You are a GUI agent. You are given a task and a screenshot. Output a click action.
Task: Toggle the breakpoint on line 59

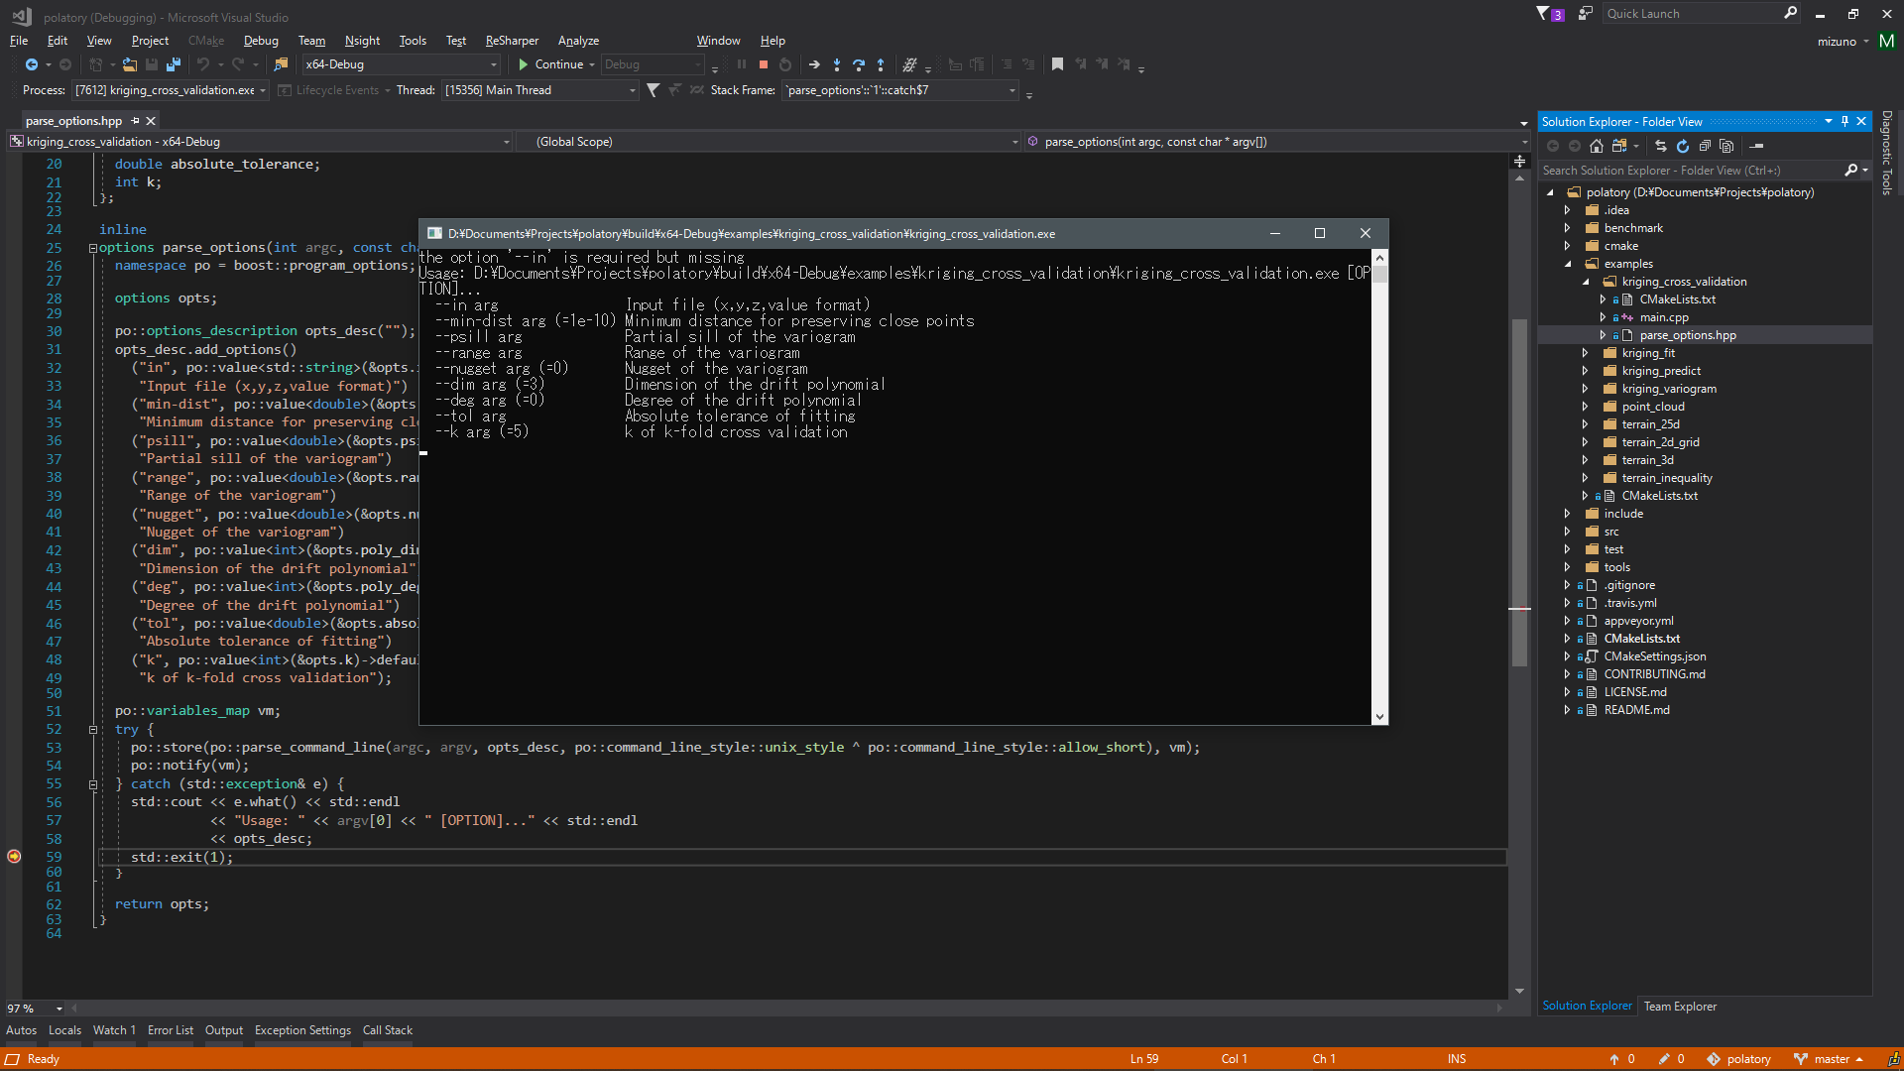(x=14, y=857)
